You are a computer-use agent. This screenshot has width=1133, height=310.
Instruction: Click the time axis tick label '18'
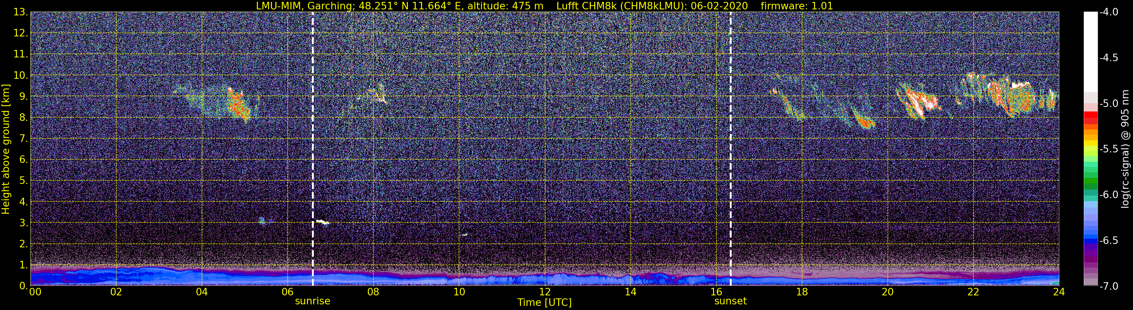click(x=802, y=292)
